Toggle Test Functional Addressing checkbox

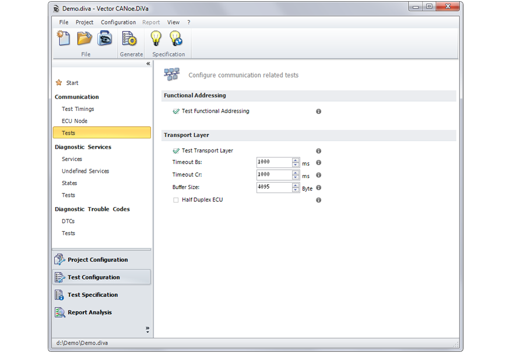(176, 111)
